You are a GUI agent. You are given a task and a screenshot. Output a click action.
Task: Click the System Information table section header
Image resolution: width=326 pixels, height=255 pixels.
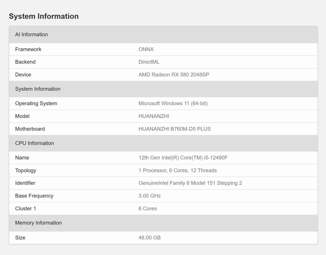(x=38, y=89)
